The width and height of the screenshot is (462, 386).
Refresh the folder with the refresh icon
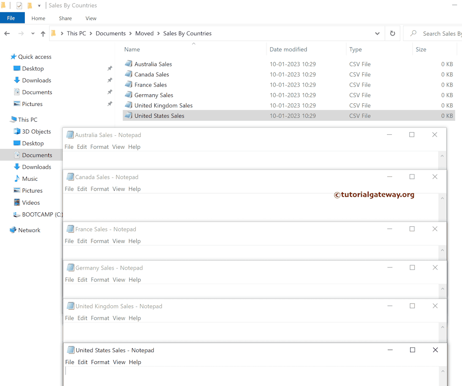[392, 33]
